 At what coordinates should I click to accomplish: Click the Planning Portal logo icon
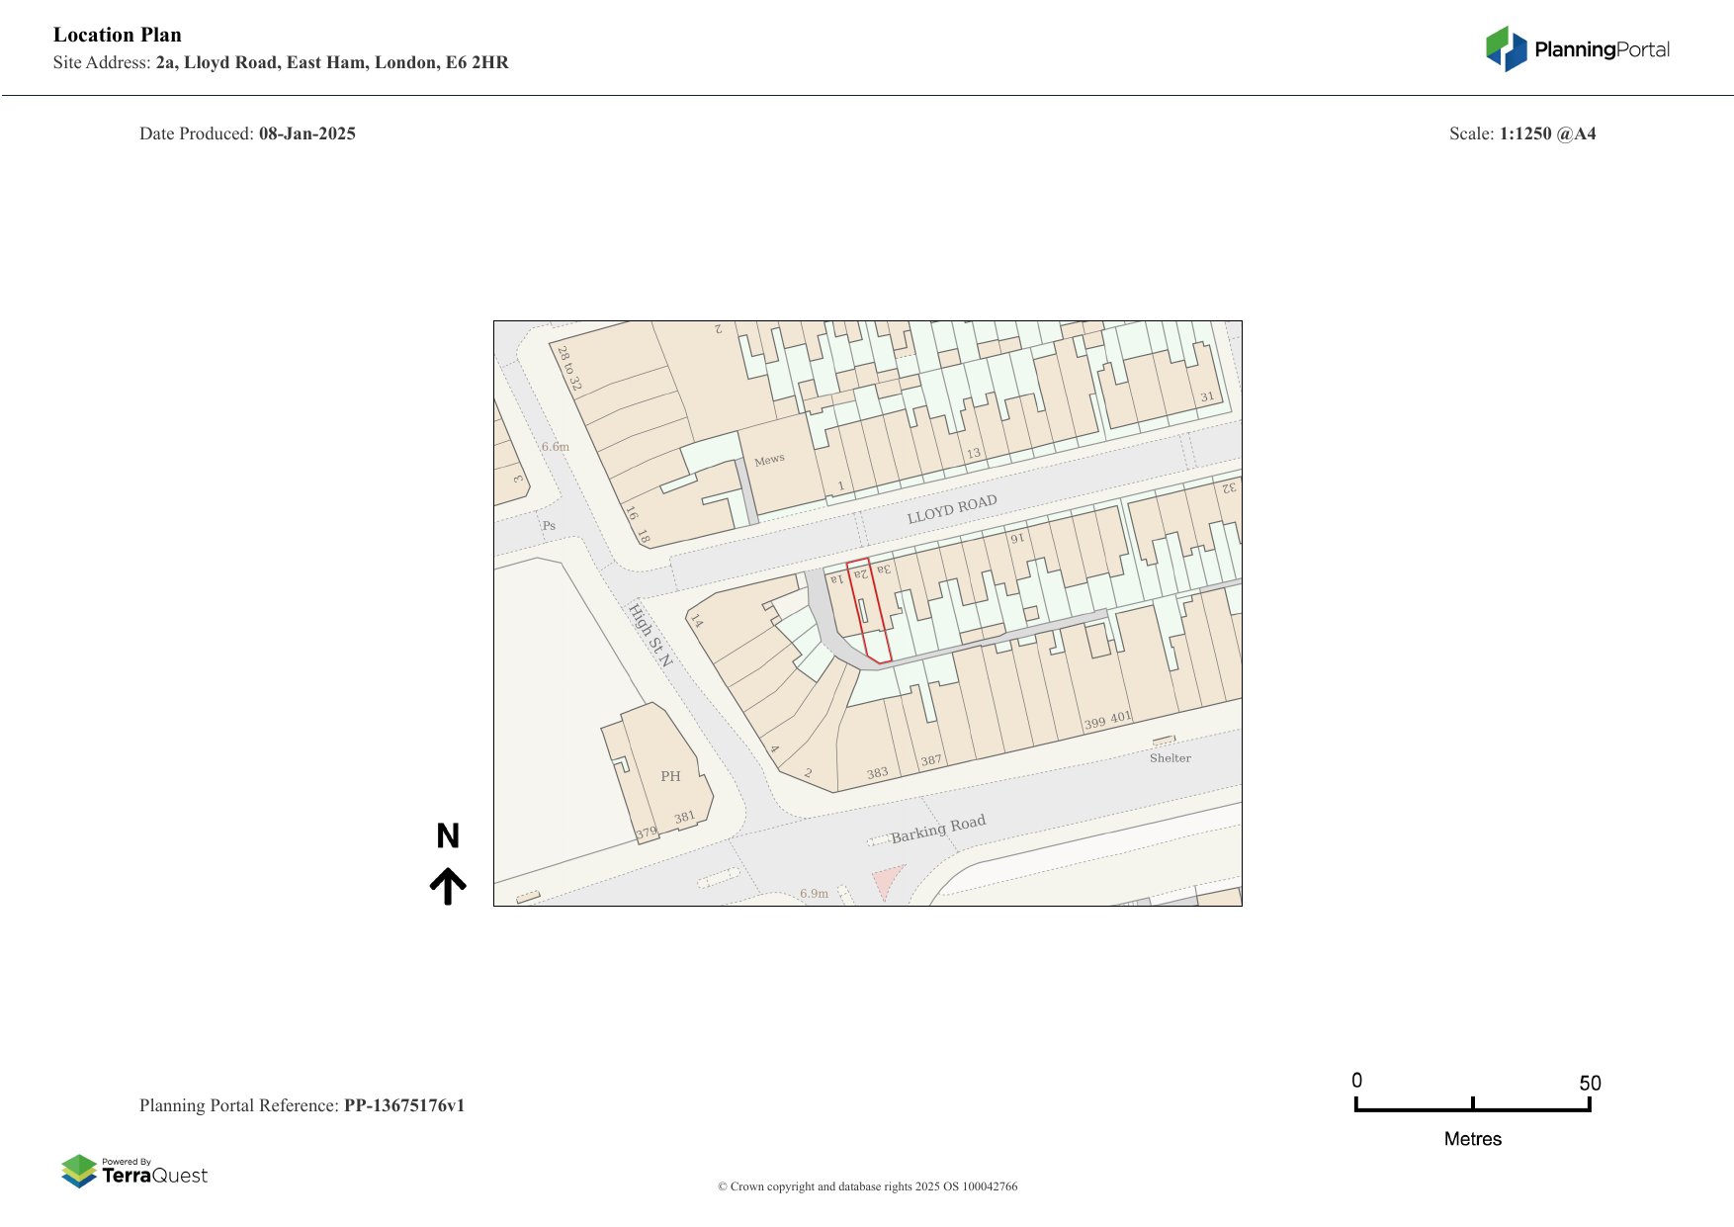(1507, 48)
